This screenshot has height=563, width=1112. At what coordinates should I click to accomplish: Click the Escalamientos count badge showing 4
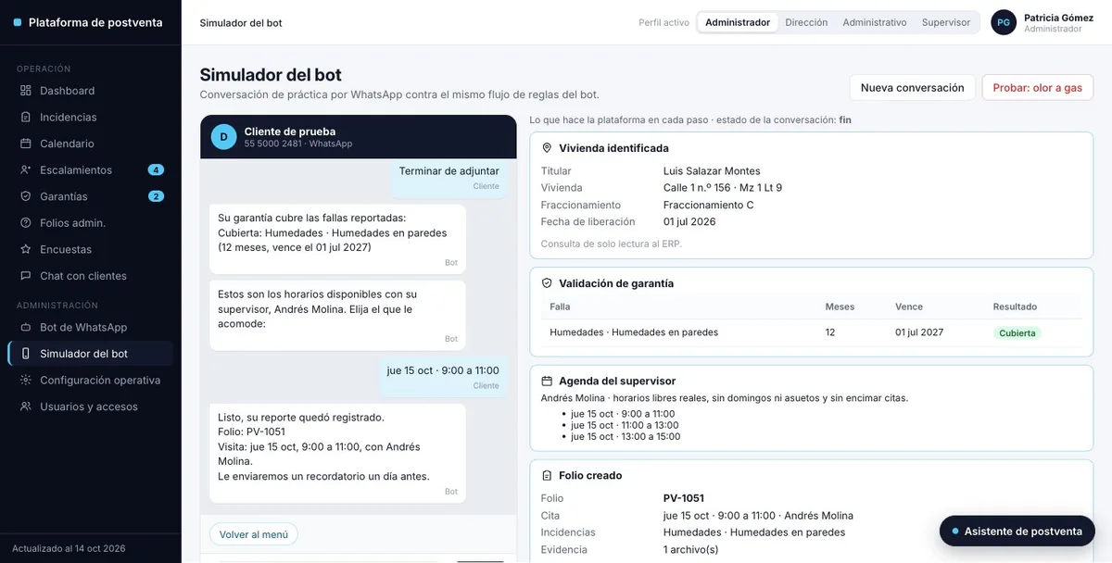pyautogui.click(x=156, y=170)
